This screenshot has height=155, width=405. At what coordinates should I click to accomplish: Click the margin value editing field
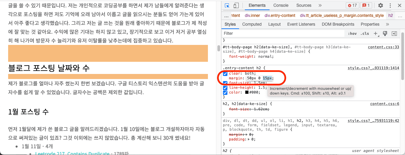tap(260, 78)
